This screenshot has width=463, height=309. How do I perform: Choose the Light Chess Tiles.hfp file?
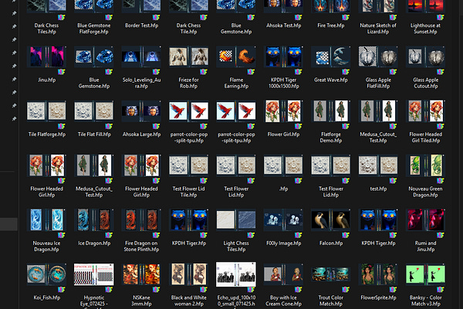click(236, 231)
